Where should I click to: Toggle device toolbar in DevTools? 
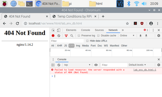pyautogui.click(x=59, y=30)
